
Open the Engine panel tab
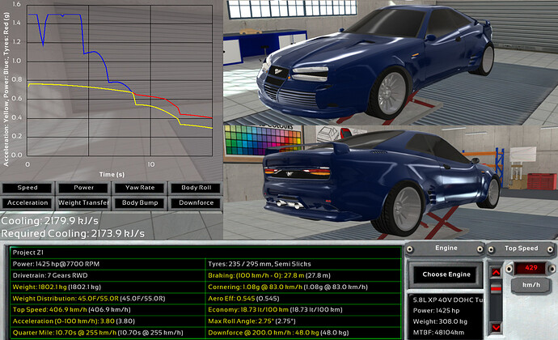pyautogui.click(x=446, y=249)
